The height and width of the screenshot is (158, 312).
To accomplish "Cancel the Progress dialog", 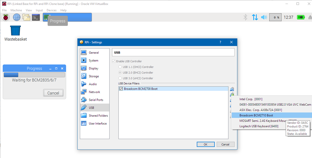I will pyautogui.click(x=53, y=93).
